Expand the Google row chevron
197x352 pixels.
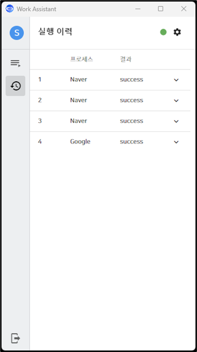click(176, 142)
